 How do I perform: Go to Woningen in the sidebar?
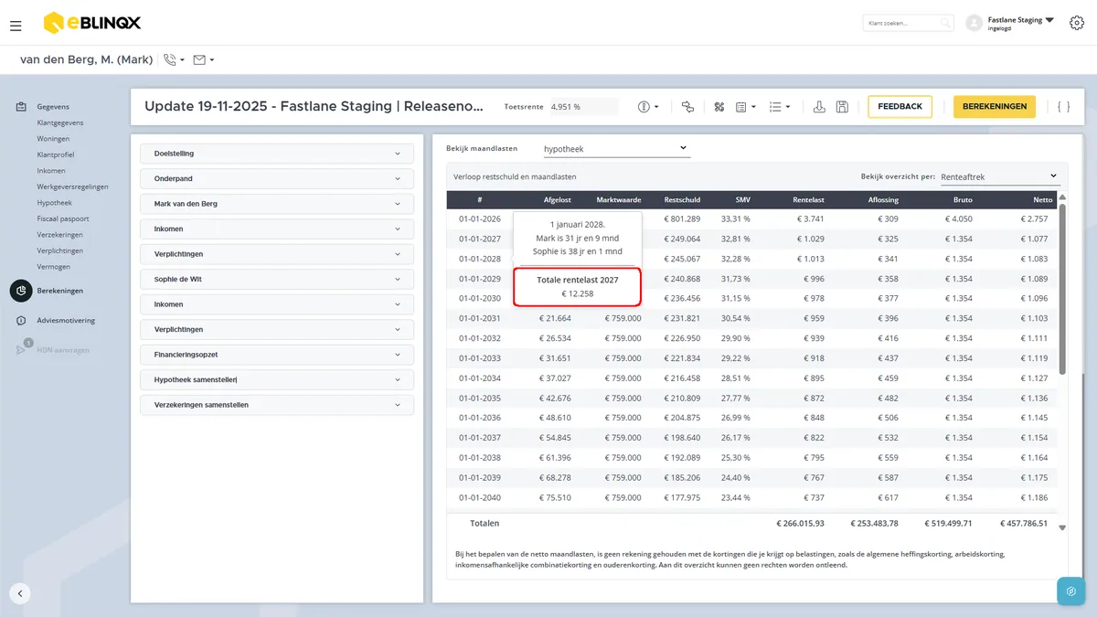point(53,139)
